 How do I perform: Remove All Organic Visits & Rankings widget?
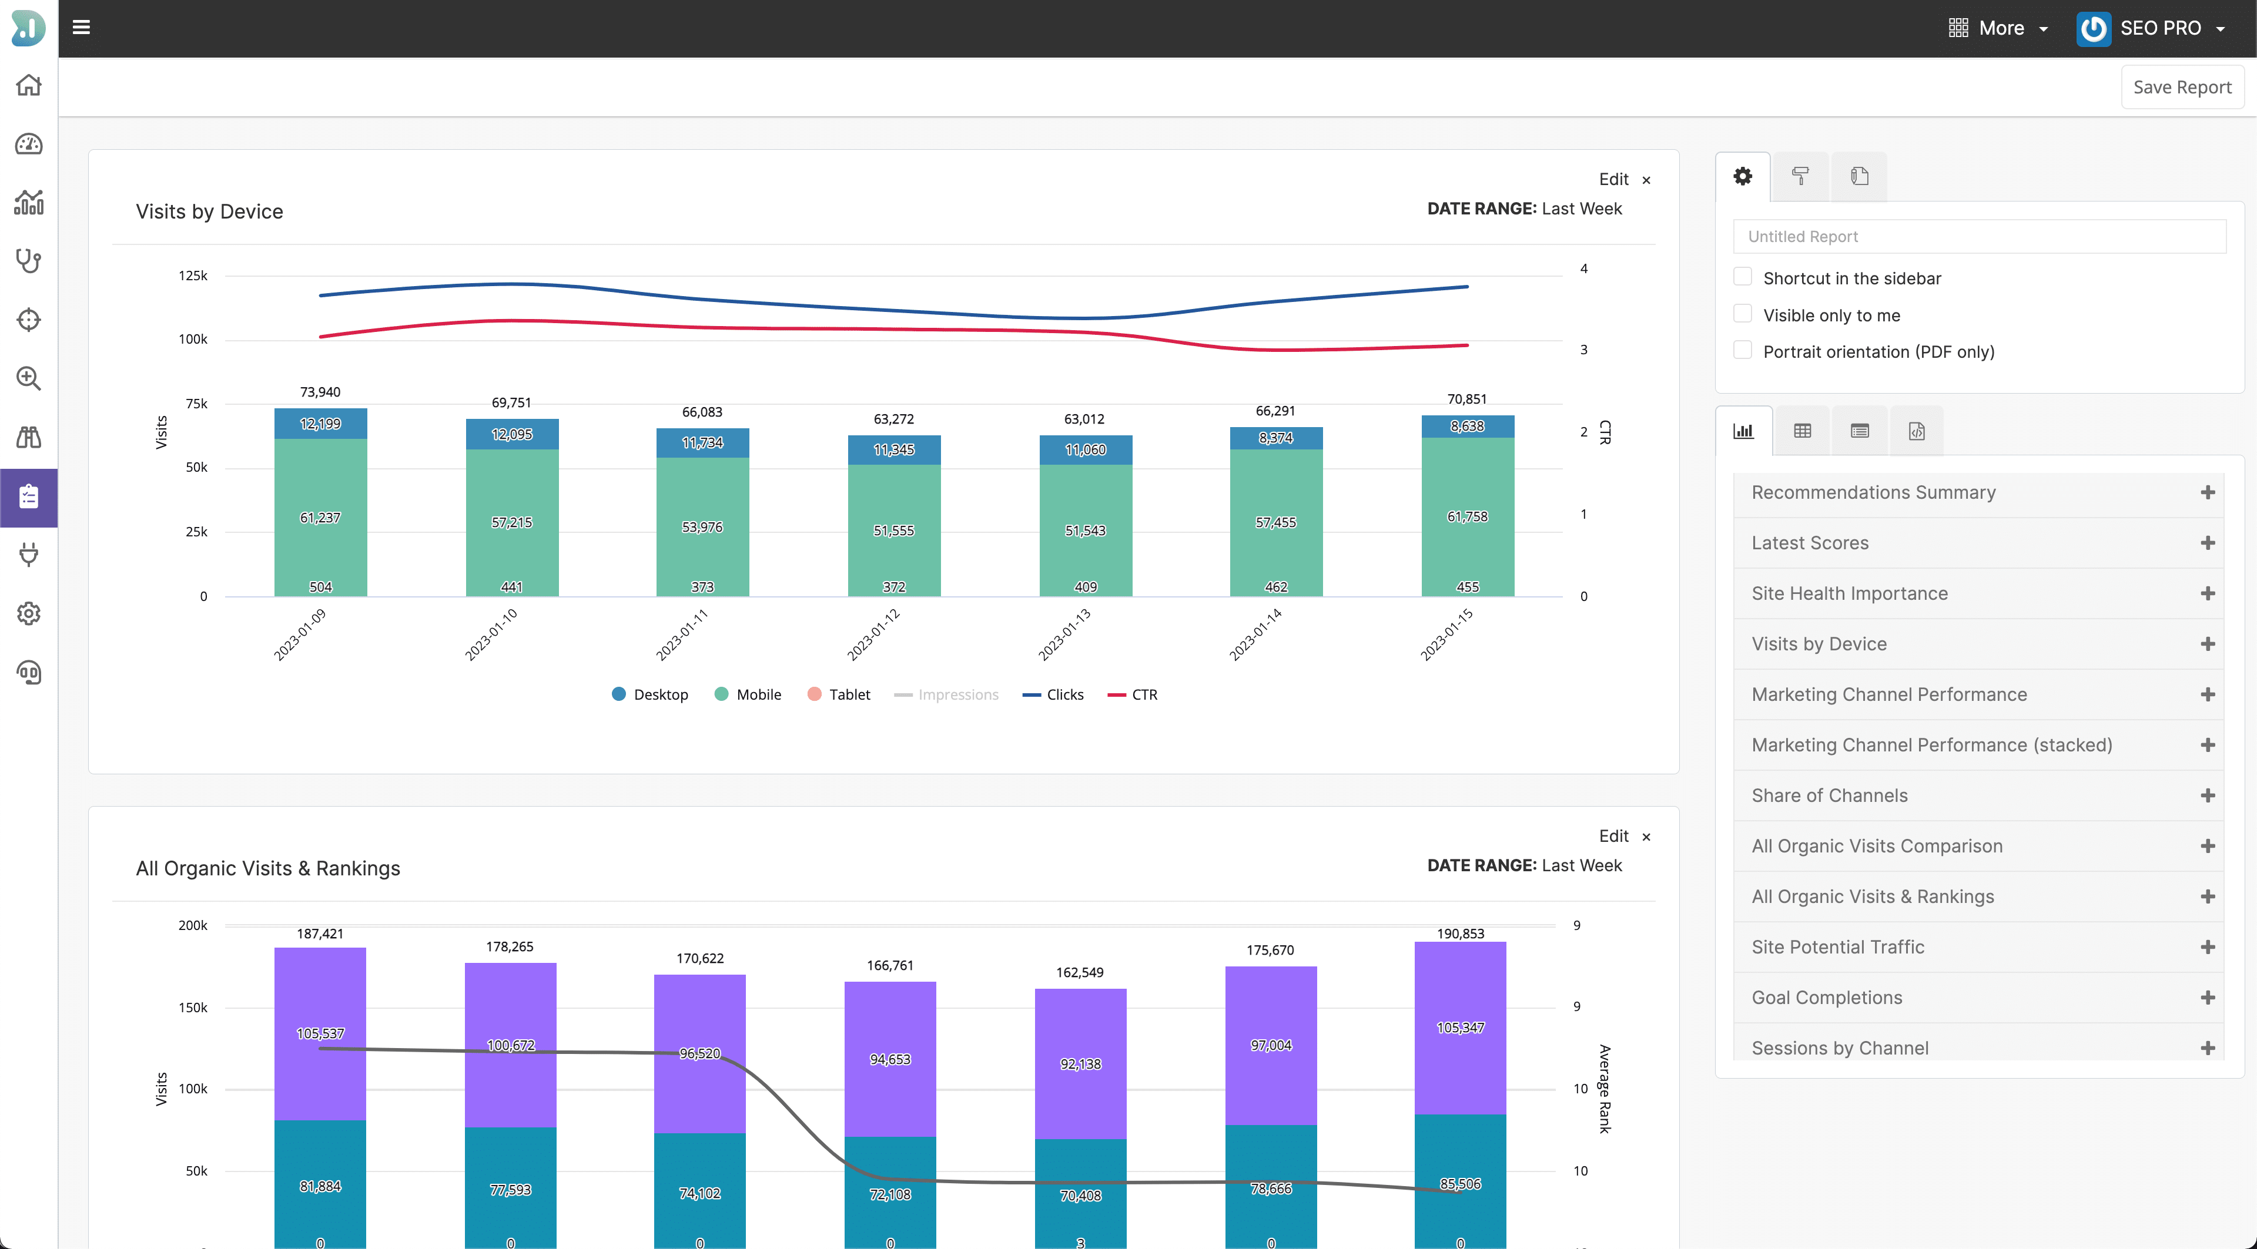[x=1646, y=837]
